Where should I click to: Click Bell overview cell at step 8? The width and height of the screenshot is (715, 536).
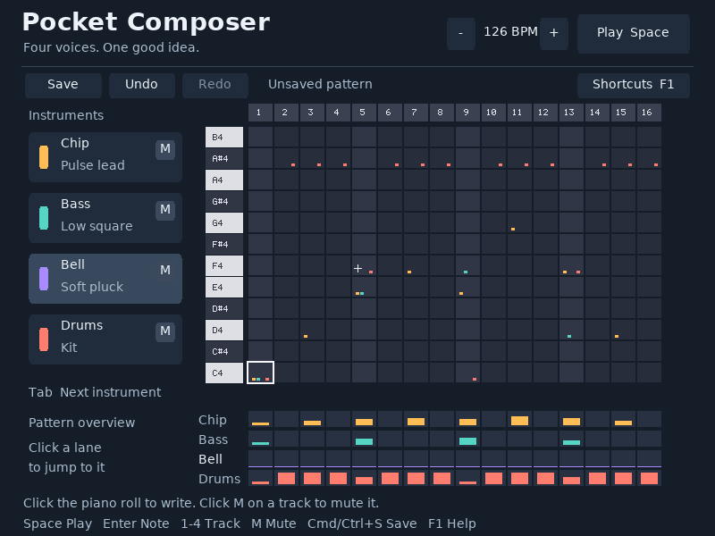coord(442,458)
